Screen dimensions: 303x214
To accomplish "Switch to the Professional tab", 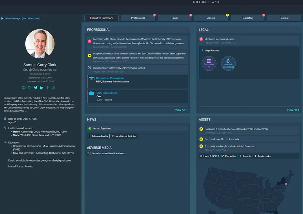I will (x=138, y=18).
